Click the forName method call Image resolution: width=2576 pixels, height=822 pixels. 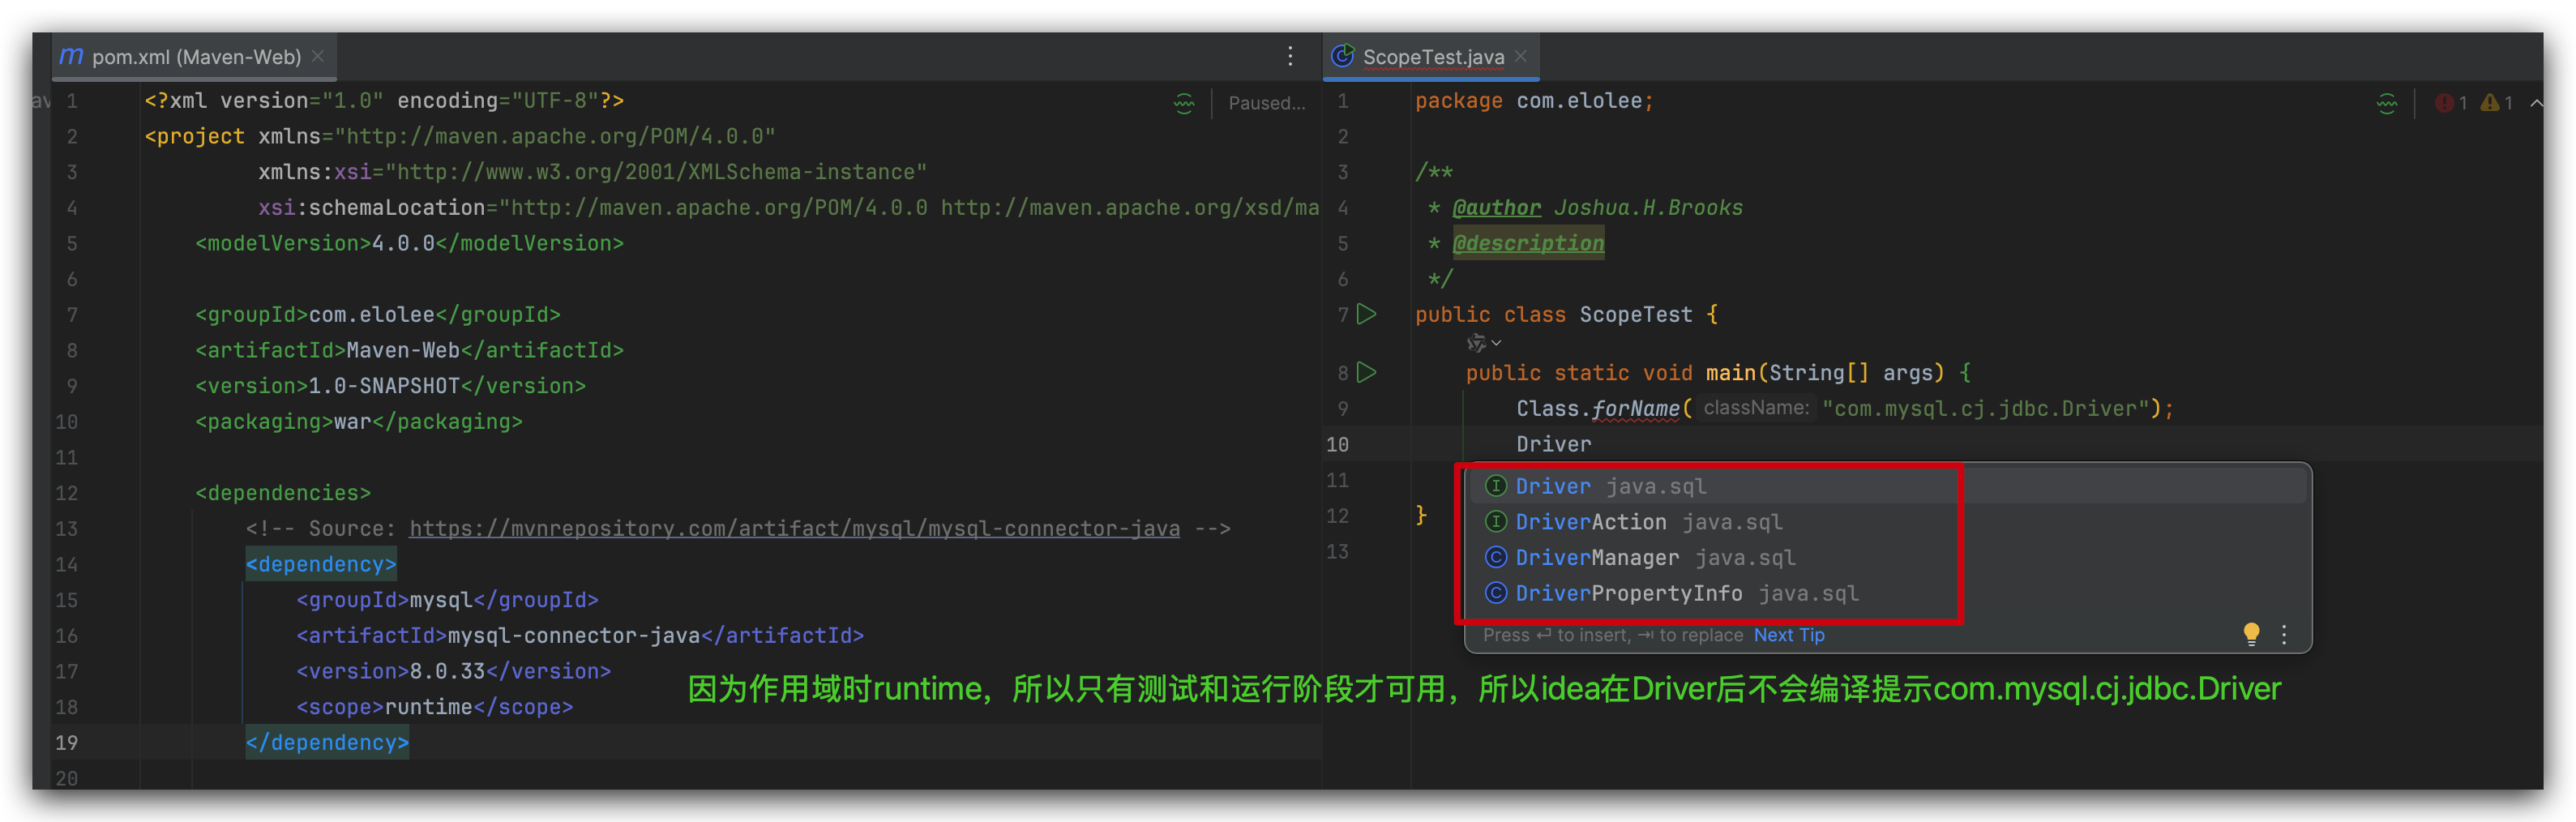1635,408
